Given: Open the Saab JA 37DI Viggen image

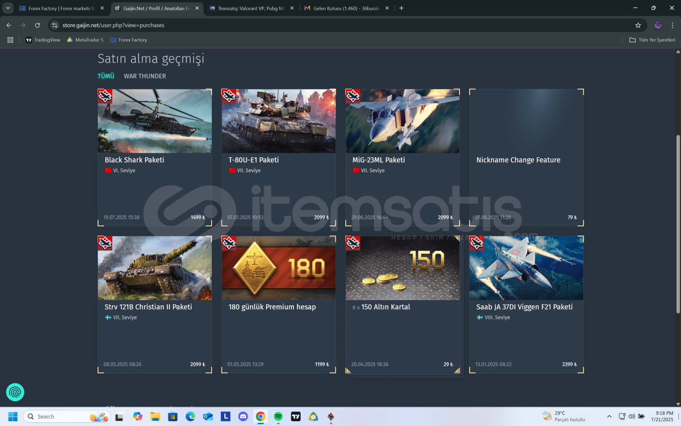Looking at the screenshot, I should (527, 268).
